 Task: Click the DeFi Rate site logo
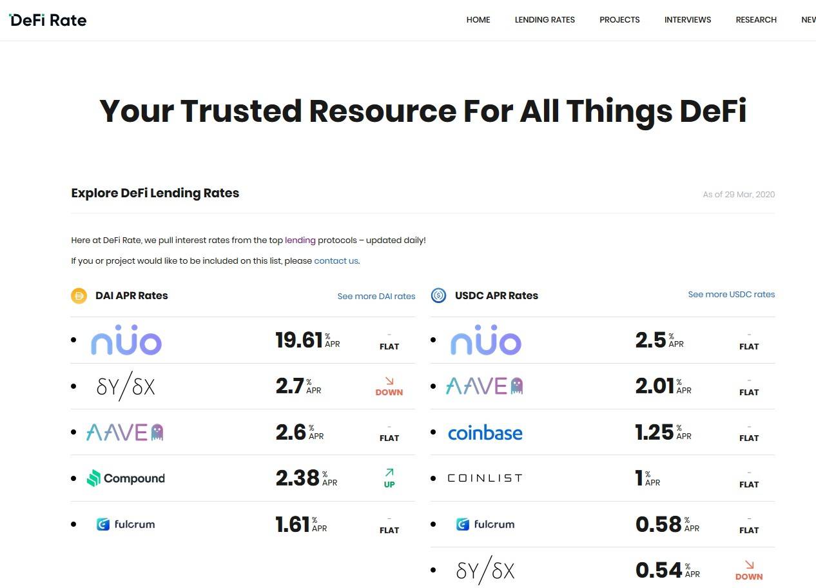(x=48, y=20)
